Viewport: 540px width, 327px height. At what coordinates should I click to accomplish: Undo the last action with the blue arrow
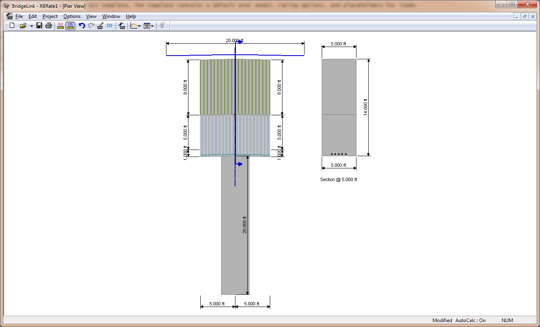[82, 26]
